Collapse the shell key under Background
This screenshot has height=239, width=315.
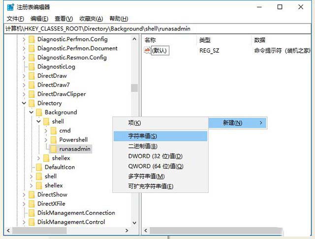(x=38, y=122)
